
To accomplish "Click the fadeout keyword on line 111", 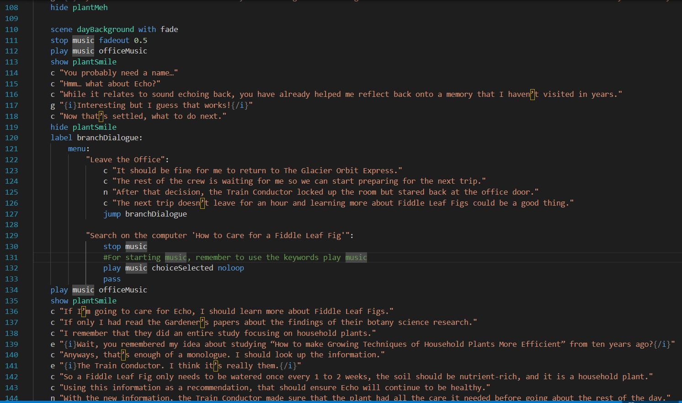I will pyautogui.click(x=114, y=40).
